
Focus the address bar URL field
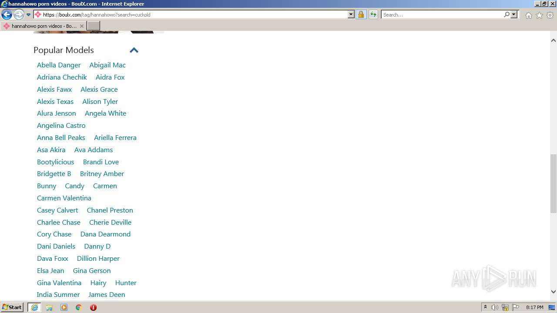[194, 14]
